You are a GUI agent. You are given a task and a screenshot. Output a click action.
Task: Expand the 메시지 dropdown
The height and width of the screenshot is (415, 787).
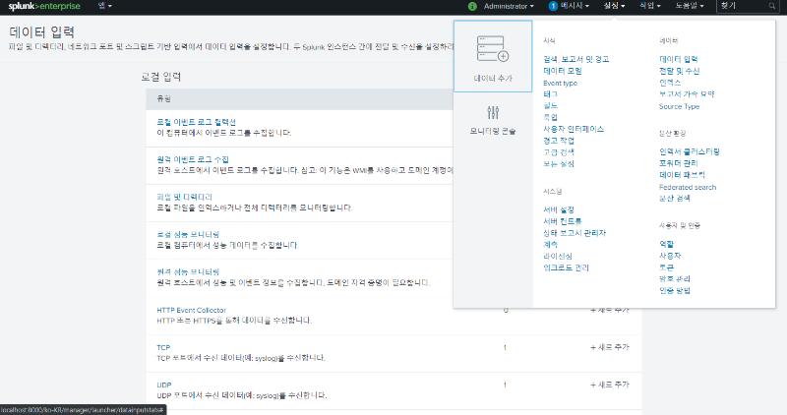(x=575, y=7)
